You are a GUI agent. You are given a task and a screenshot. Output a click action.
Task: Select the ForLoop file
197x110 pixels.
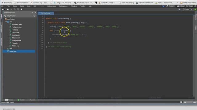(x=14, y=30)
